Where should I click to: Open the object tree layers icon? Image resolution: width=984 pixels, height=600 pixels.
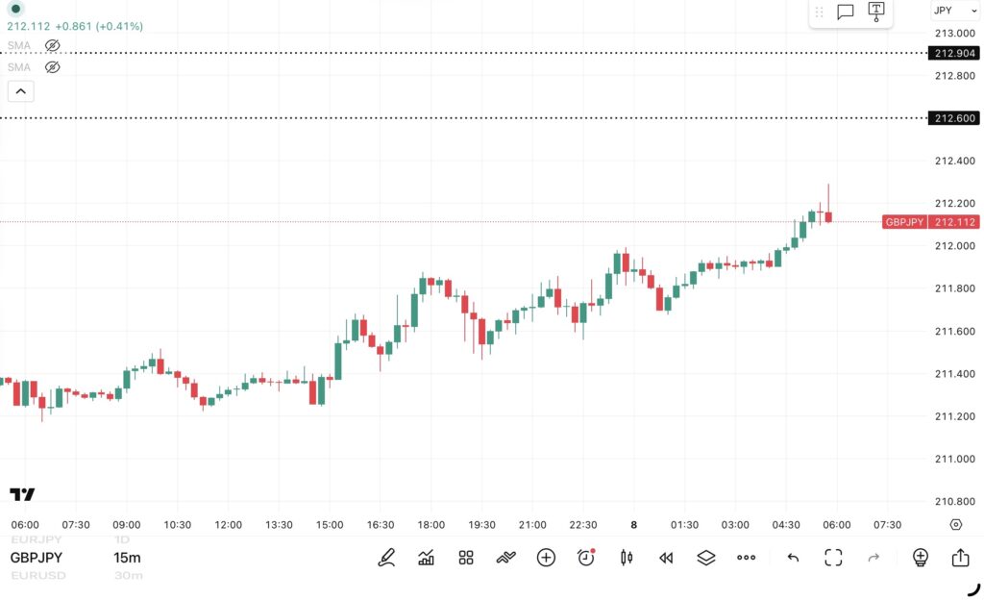point(705,558)
